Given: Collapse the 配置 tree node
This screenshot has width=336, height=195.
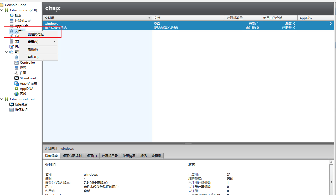Looking at the screenshot, I should point(7,52).
